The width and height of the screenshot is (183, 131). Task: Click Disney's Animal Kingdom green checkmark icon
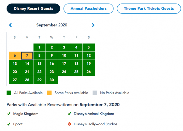tap(70, 114)
